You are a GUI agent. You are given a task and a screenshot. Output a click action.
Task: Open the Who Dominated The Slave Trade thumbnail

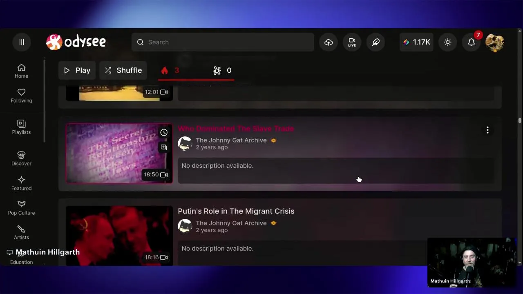pos(119,153)
